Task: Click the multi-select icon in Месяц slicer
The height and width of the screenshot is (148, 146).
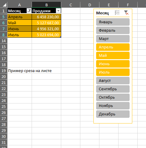Action: click(x=117, y=13)
